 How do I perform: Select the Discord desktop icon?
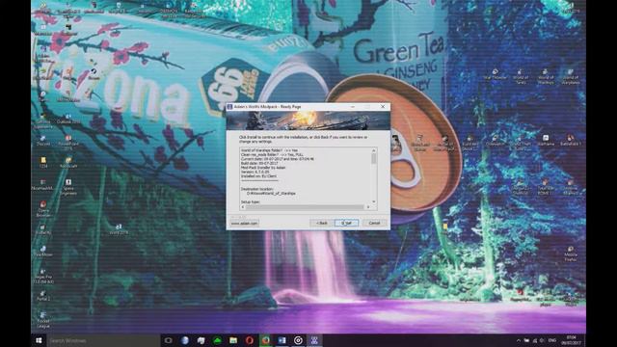coord(42,141)
